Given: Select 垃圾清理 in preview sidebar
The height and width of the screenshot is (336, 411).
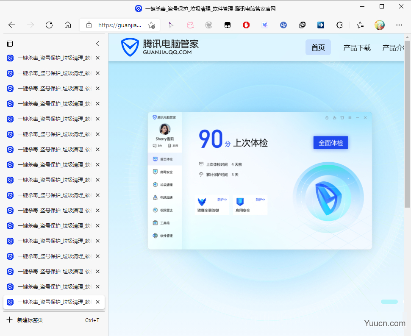Looking at the screenshot, I should [165, 184].
